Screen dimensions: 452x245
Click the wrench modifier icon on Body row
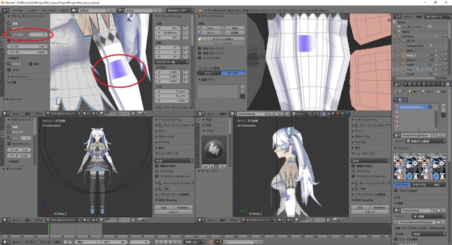pyautogui.click(x=424, y=50)
